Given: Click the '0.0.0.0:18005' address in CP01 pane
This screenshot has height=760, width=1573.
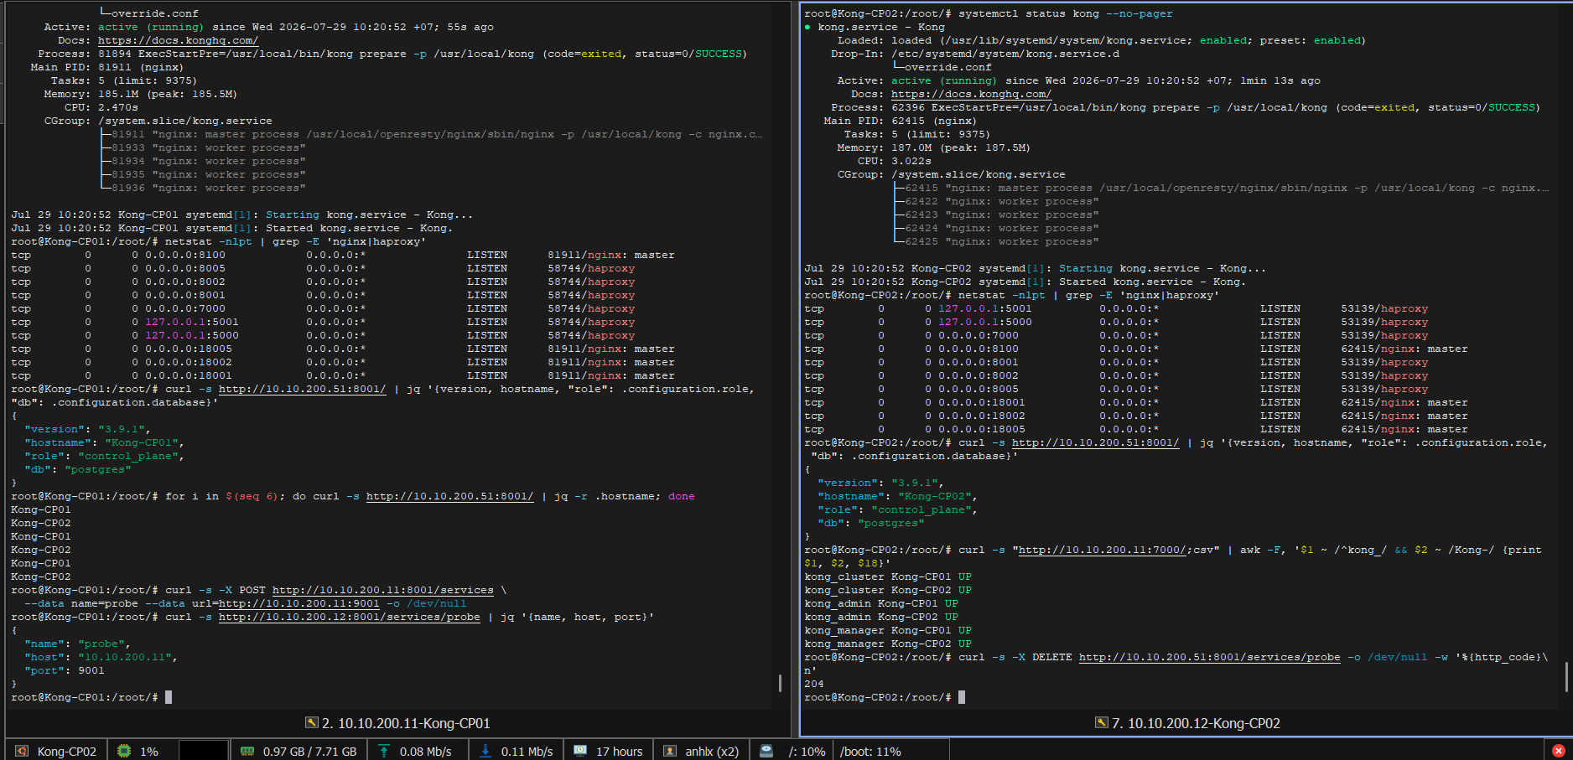Looking at the screenshot, I should click(189, 349).
